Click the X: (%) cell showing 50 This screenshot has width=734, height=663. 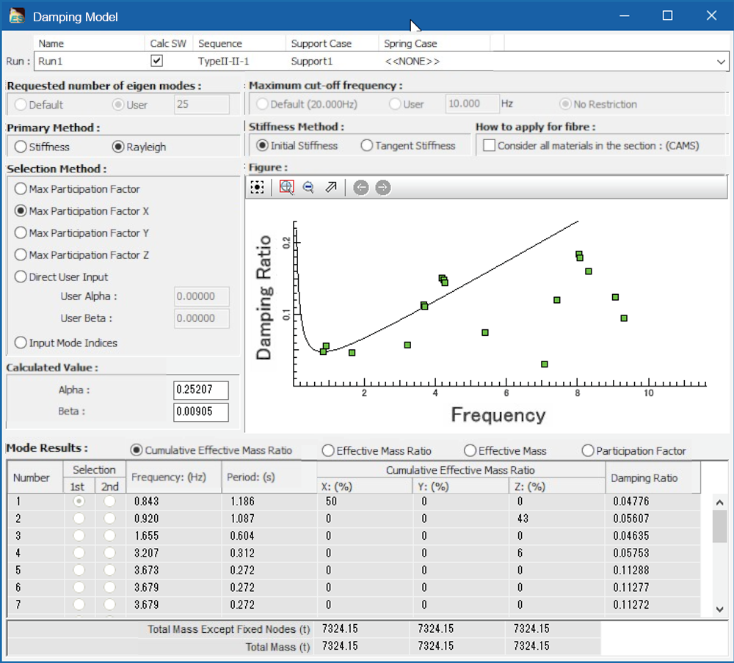point(365,501)
